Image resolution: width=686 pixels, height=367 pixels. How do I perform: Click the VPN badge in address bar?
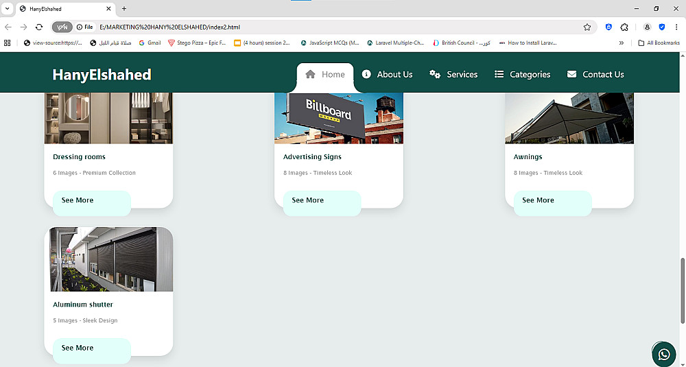[62, 27]
